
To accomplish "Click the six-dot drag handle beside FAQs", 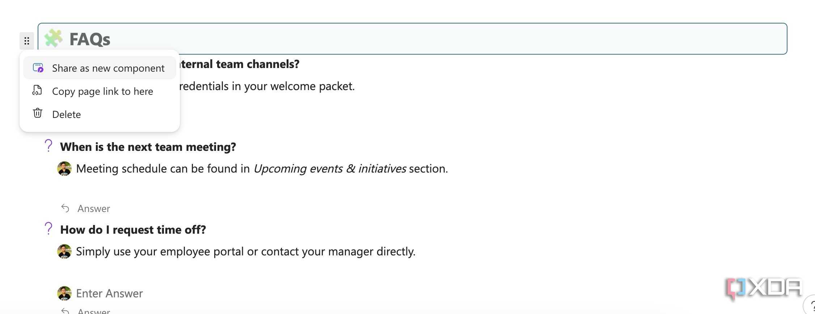I will coord(27,41).
